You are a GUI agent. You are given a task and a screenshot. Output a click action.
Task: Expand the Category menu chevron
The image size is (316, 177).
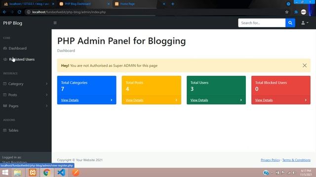click(x=46, y=84)
